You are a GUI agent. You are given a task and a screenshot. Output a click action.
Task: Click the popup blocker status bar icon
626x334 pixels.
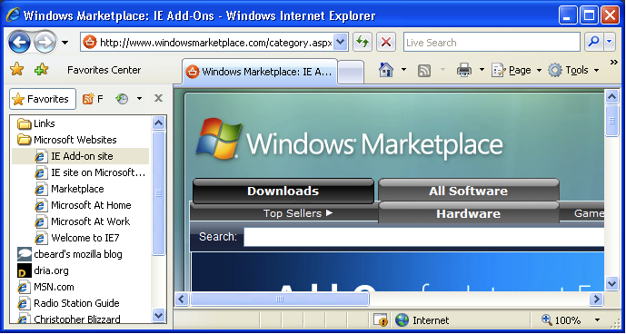[381, 320]
